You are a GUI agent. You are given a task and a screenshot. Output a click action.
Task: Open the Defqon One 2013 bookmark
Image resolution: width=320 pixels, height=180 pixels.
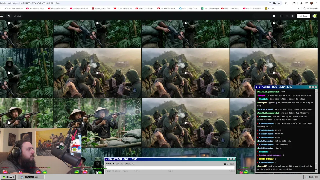pos(58,8)
